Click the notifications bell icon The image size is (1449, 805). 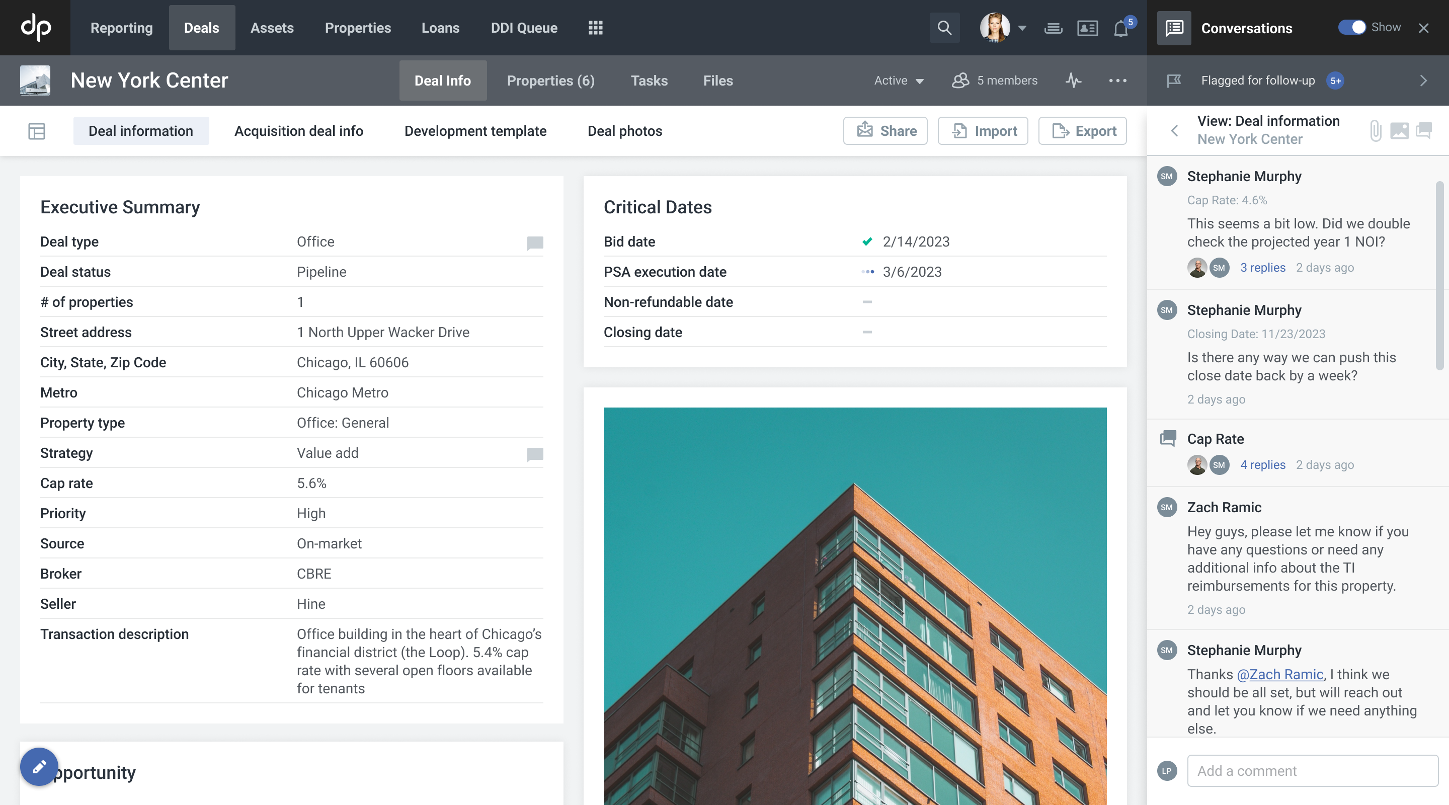click(x=1120, y=28)
